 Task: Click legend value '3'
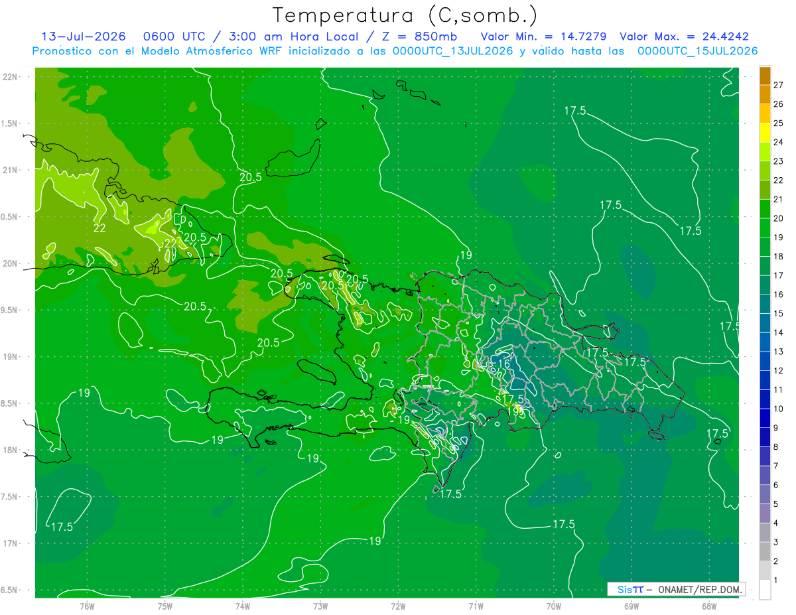coord(777,542)
